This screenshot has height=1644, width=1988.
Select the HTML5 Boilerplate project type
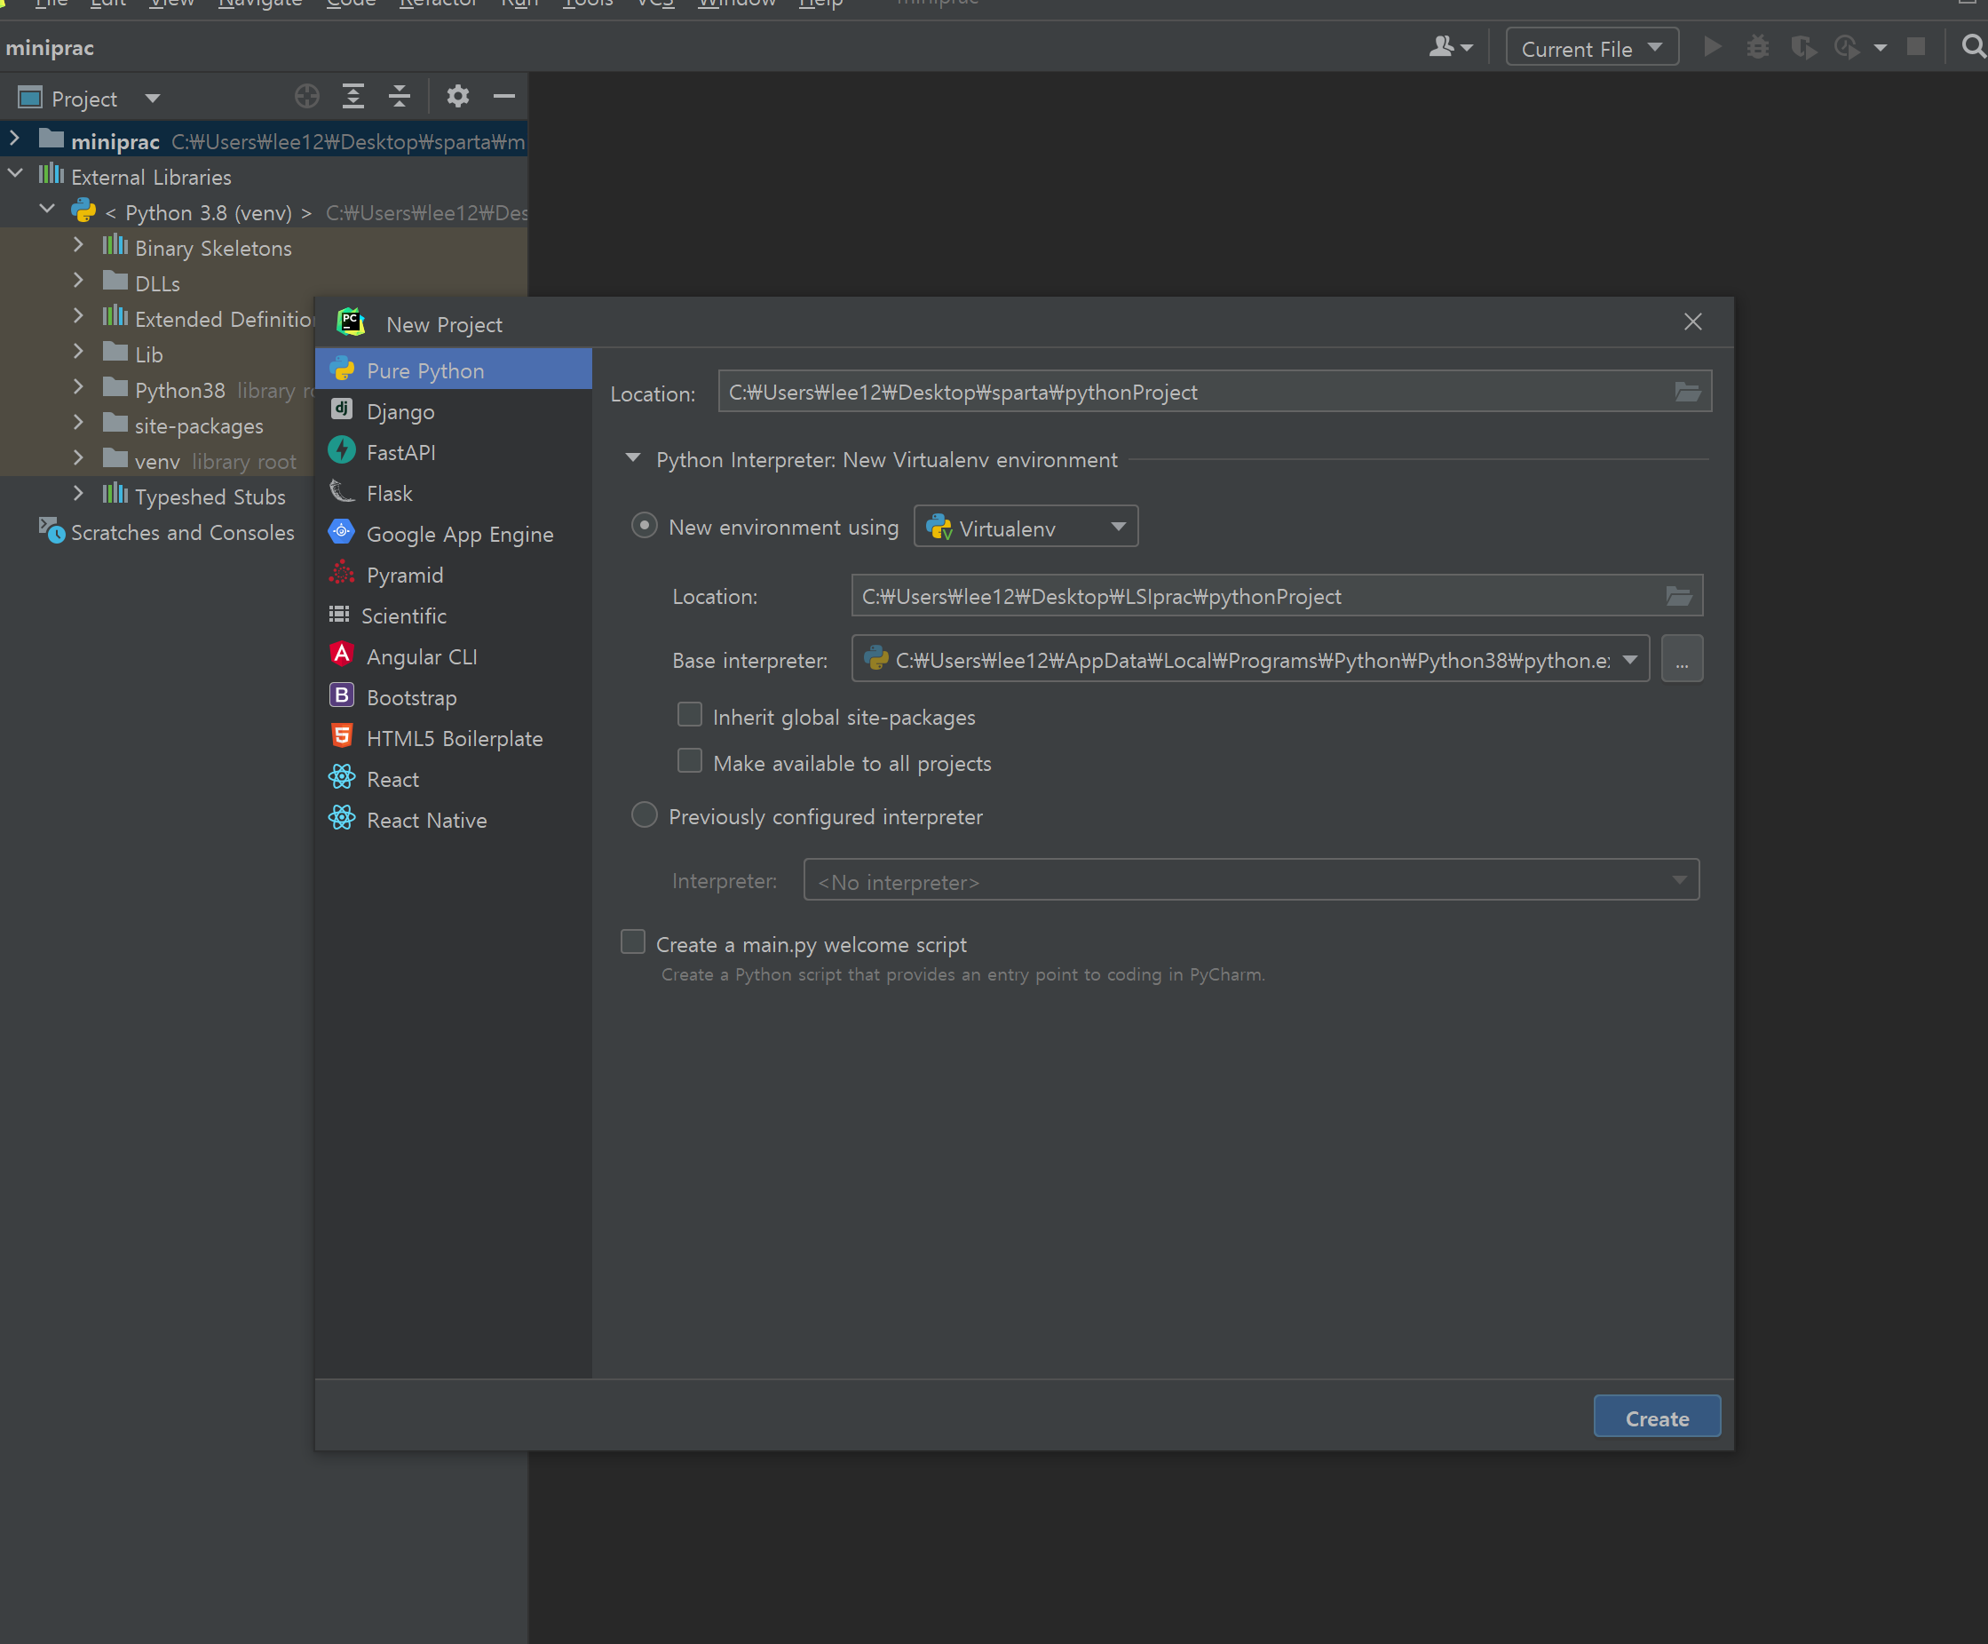pos(454,738)
